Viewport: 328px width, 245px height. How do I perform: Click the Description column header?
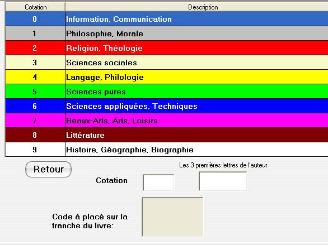pyautogui.click(x=196, y=7)
